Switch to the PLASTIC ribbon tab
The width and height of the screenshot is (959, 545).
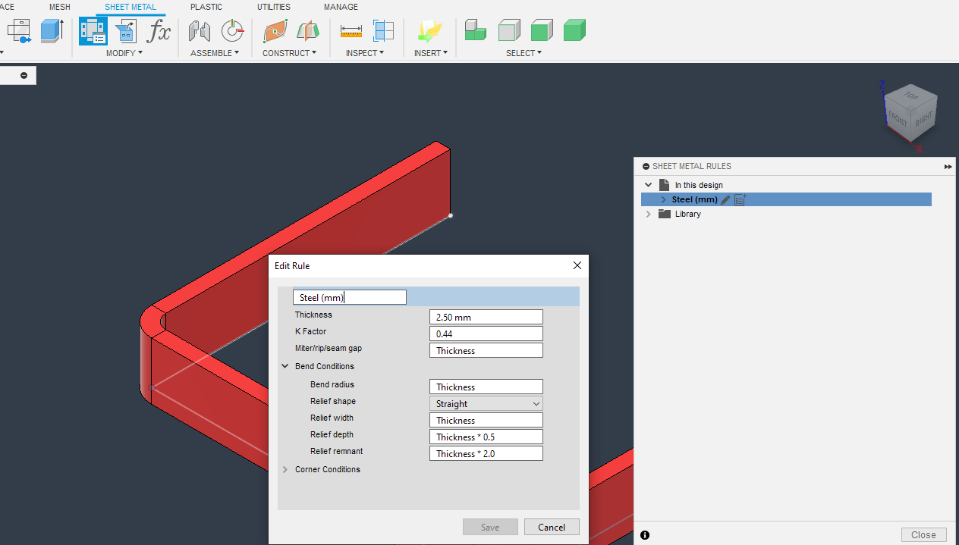pyautogui.click(x=206, y=7)
